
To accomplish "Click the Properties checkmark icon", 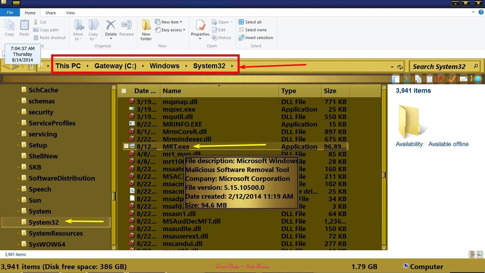I will 200,25.
